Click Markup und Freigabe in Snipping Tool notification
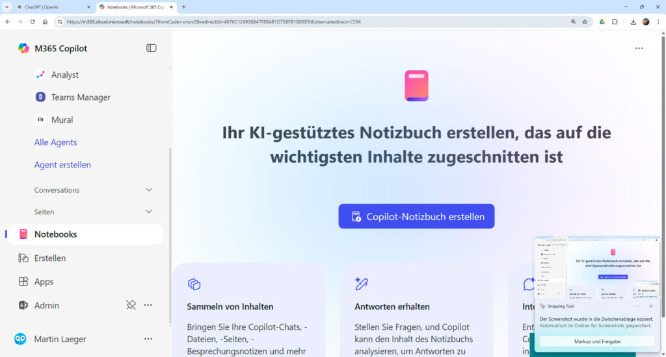The image size is (666, 357). (597, 341)
